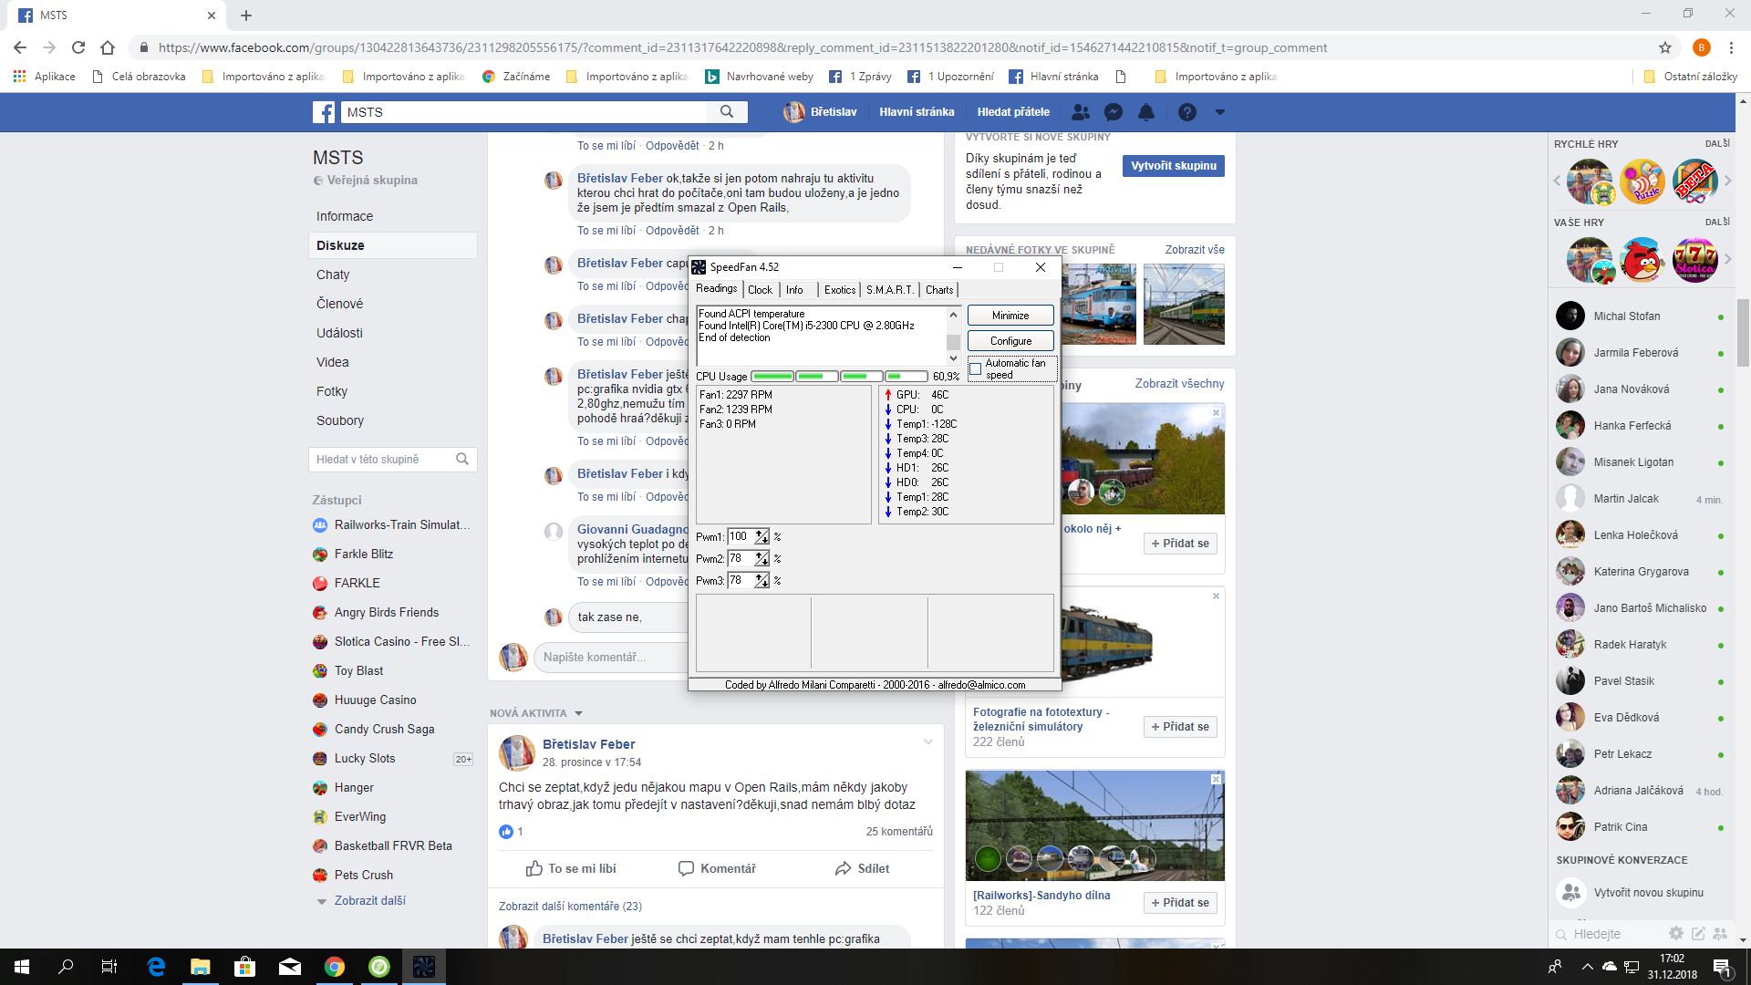Select the Readings tab in SpeedFan

[717, 288]
